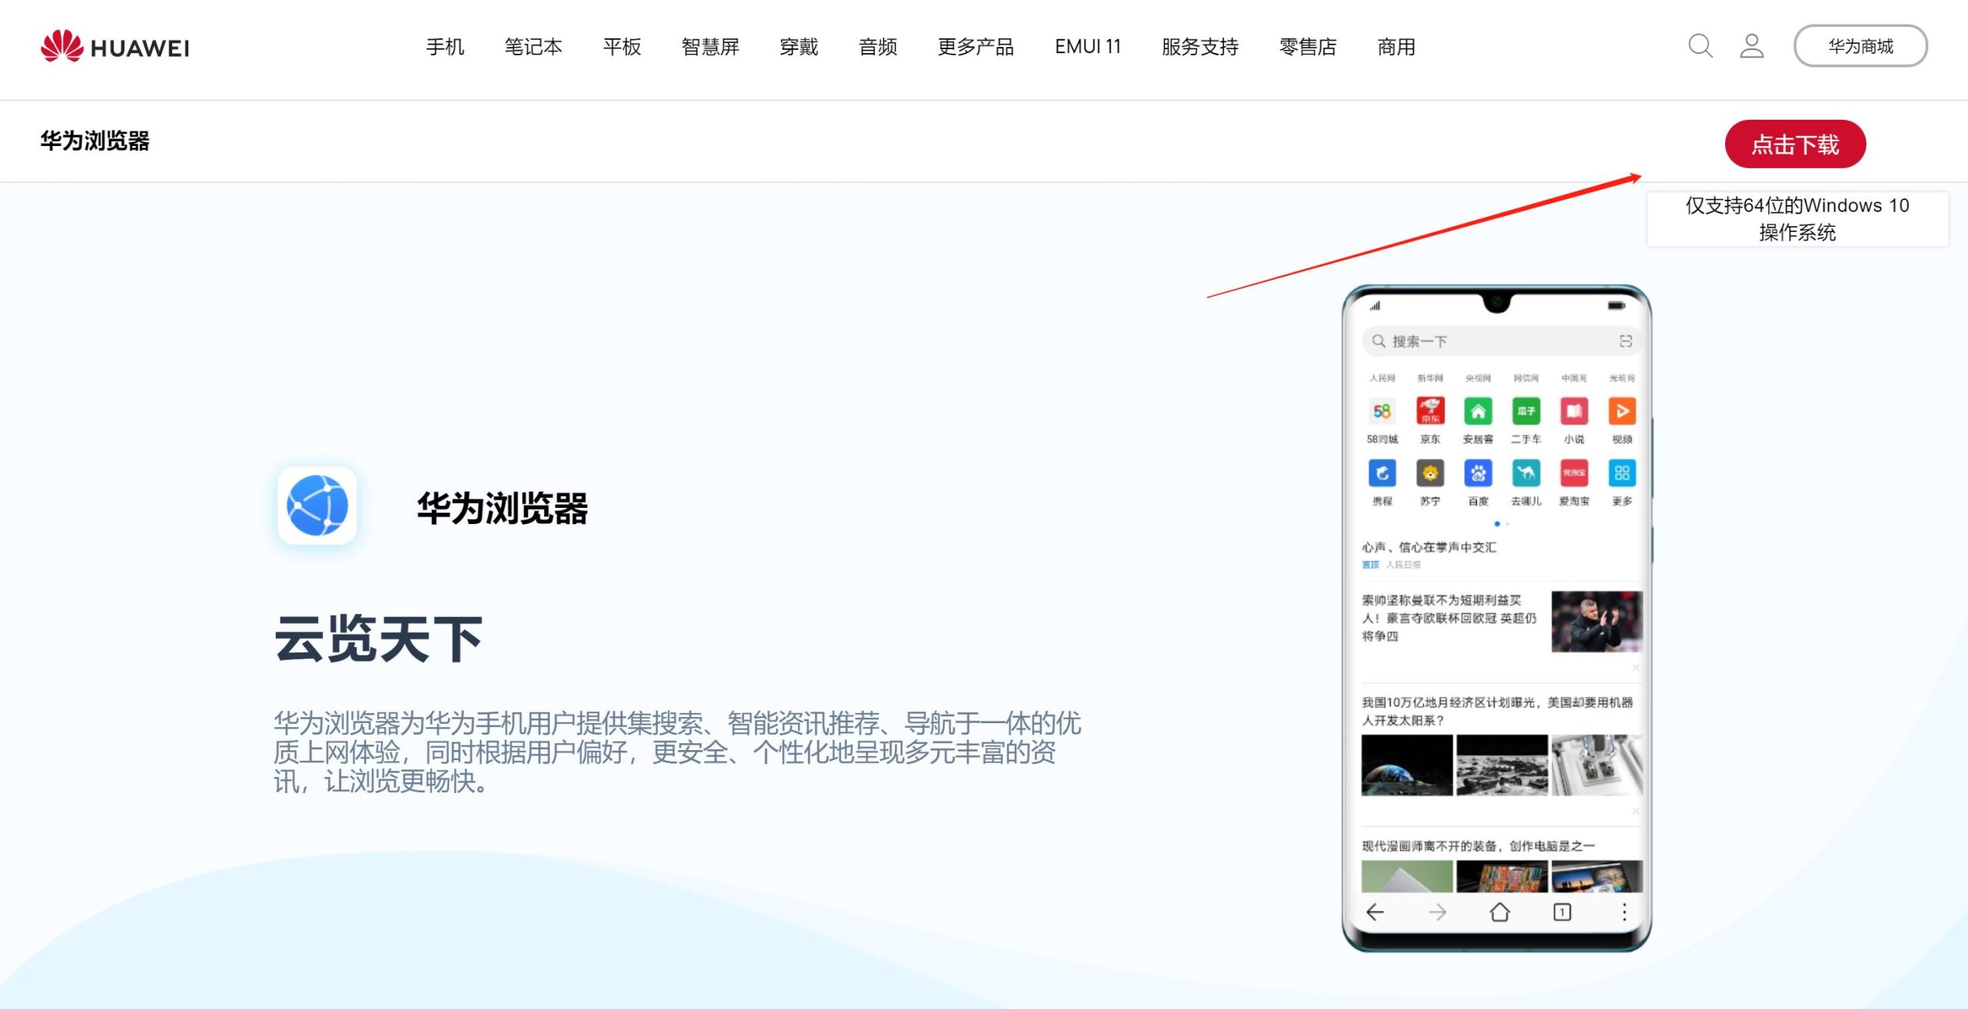Tap the 爱淘宝 red icon

(1574, 473)
